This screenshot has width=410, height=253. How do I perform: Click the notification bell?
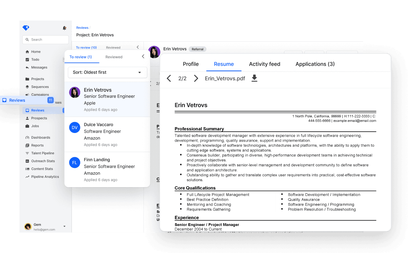pyautogui.click(x=64, y=28)
